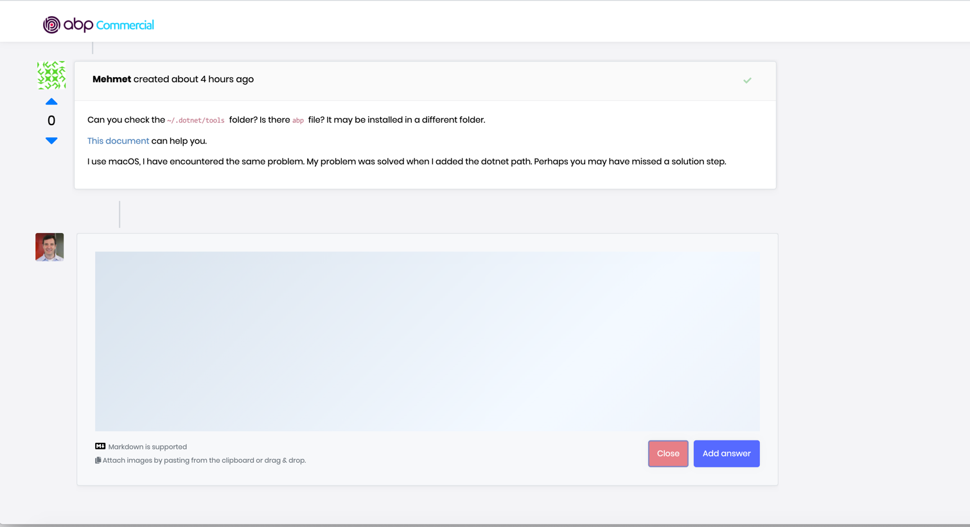
Task: Downvote Mehmet's answer with the down arrow
Action: 51,141
